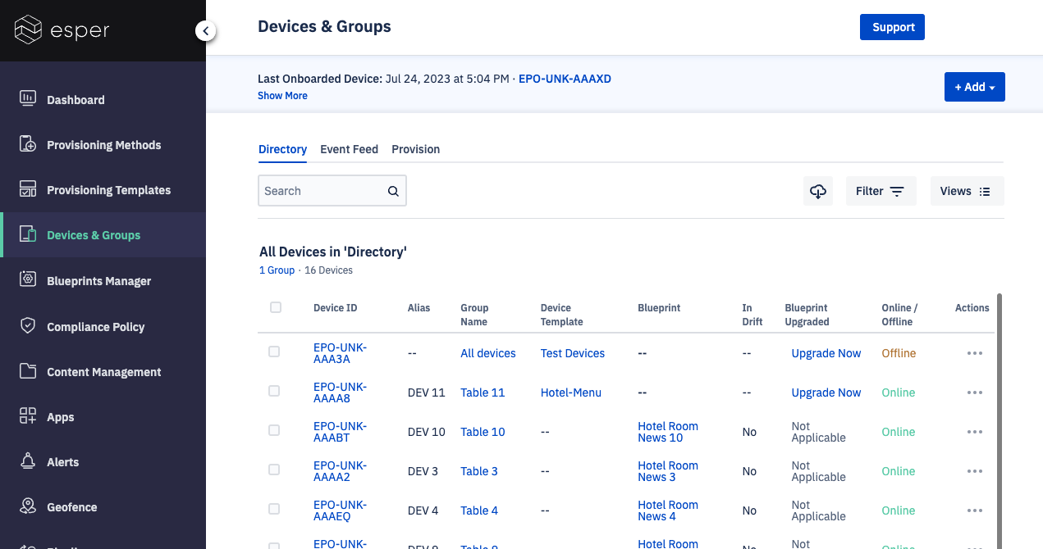This screenshot has height=549, width=1043.
Task: Collapse the sidebar with the arrow button
Action: pos(205,31)
